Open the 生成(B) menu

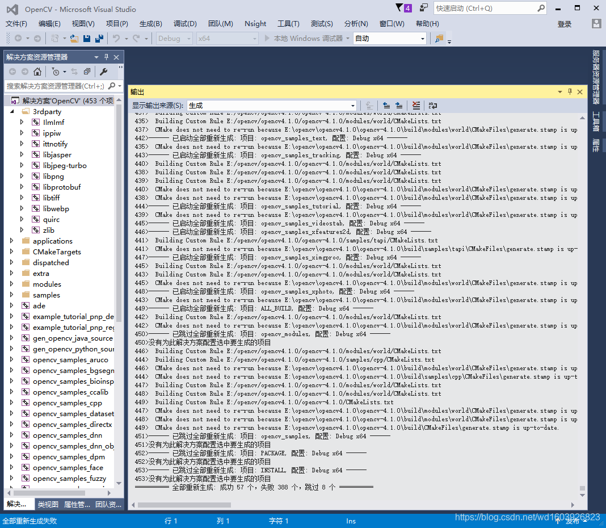coord(151,24)
